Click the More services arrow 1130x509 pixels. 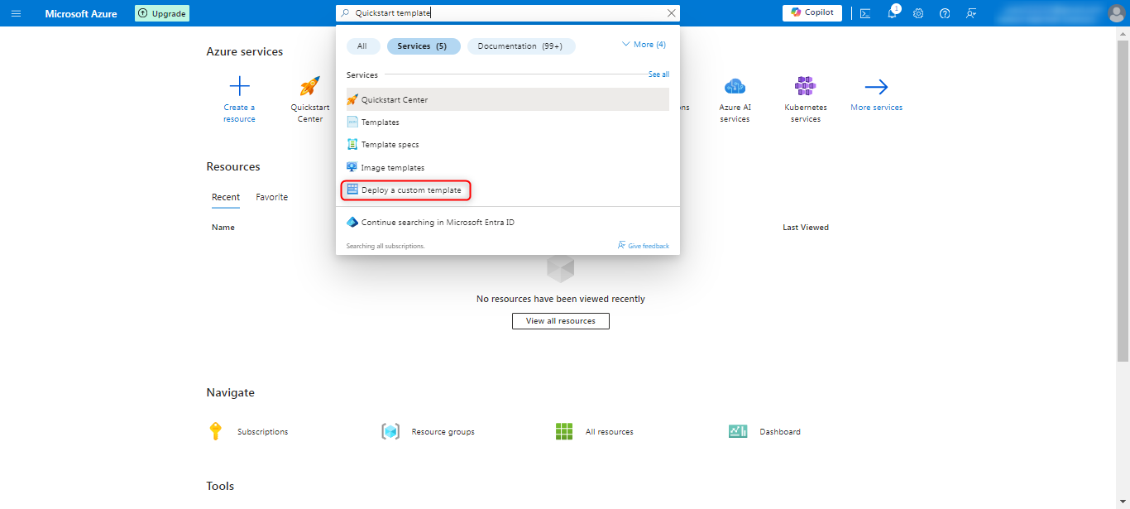coord(876,86)
